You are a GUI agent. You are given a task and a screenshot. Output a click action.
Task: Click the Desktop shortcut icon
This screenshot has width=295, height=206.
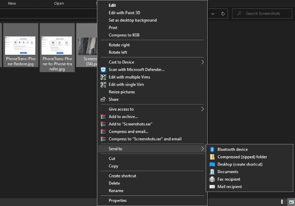pos(212,164)
